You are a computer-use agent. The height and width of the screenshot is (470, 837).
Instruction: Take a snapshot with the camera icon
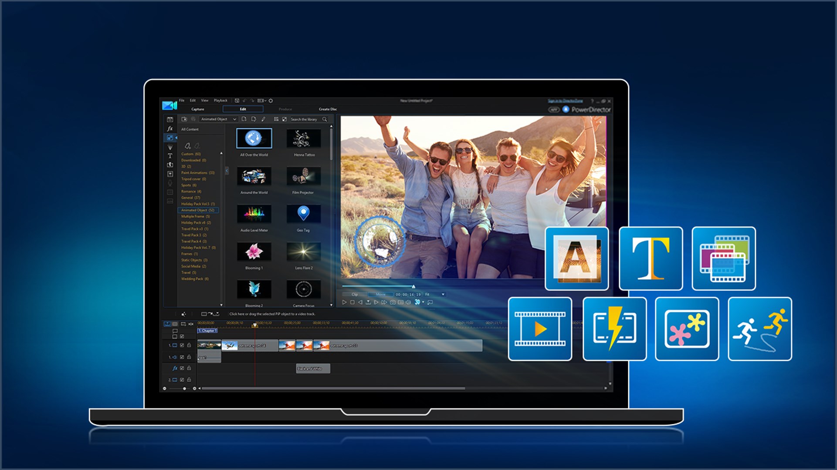(393, 302)
